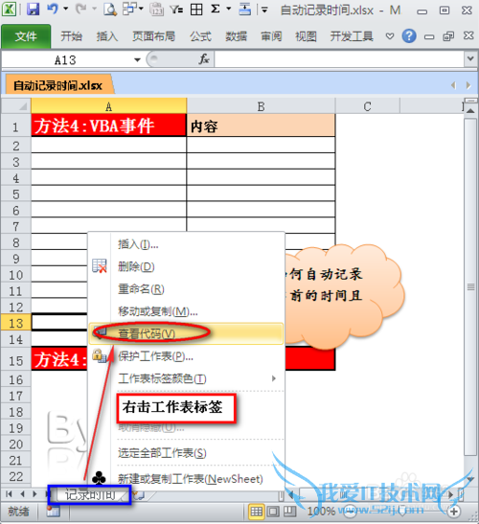479x524 pixels.
Task: Expand the formula bar with right arrow
Action: (x=470, y=59)
